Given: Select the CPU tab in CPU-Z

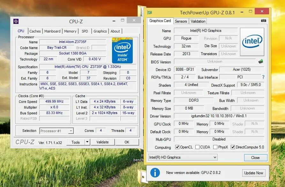Looking at the screenshot, I should 21,31.
